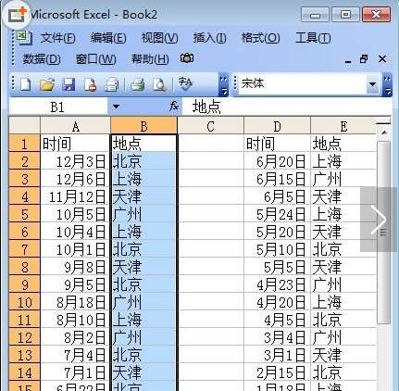Click the vertical scrollbar up arrow

point(384,133)
